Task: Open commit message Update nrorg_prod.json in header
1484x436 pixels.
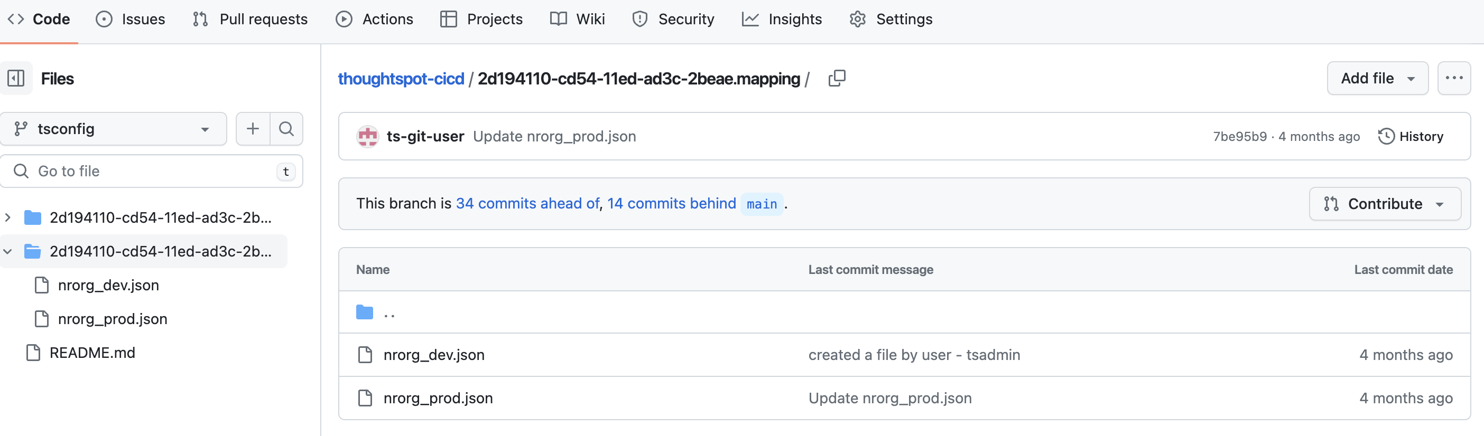Action: point(554,136)
